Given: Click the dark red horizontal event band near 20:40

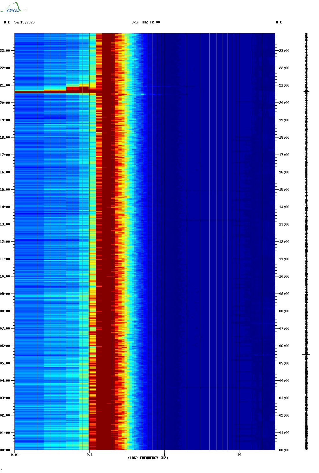Looking at the screenshot, I should coord(55,91).
